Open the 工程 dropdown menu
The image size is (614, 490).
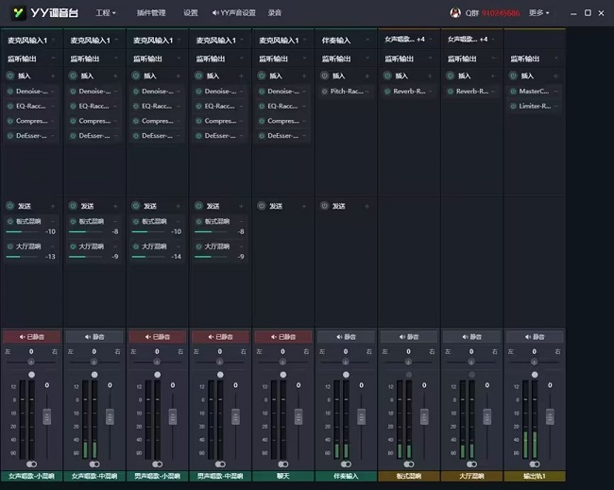pos(106,13)
